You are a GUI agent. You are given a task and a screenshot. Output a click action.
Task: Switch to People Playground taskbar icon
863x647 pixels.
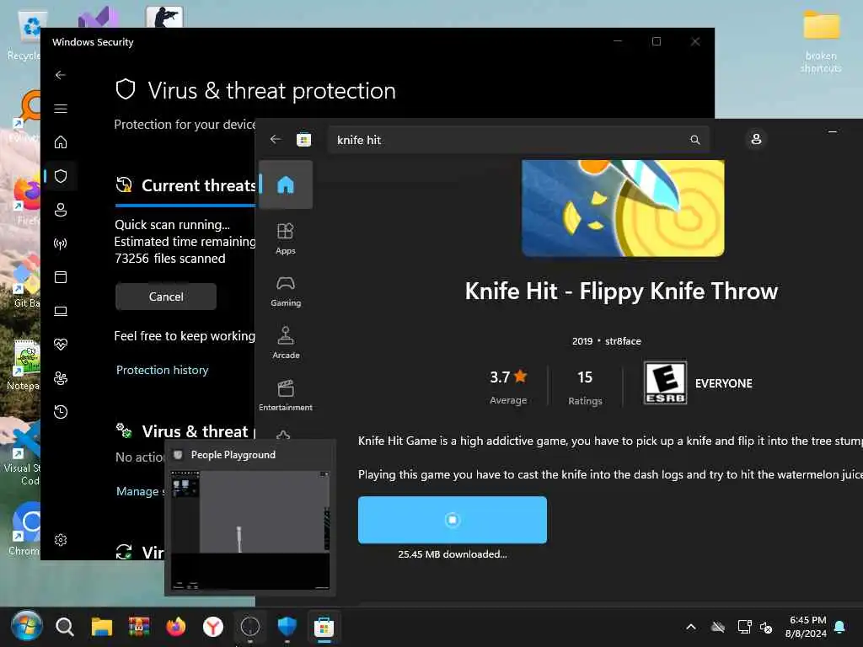[249, 627]
